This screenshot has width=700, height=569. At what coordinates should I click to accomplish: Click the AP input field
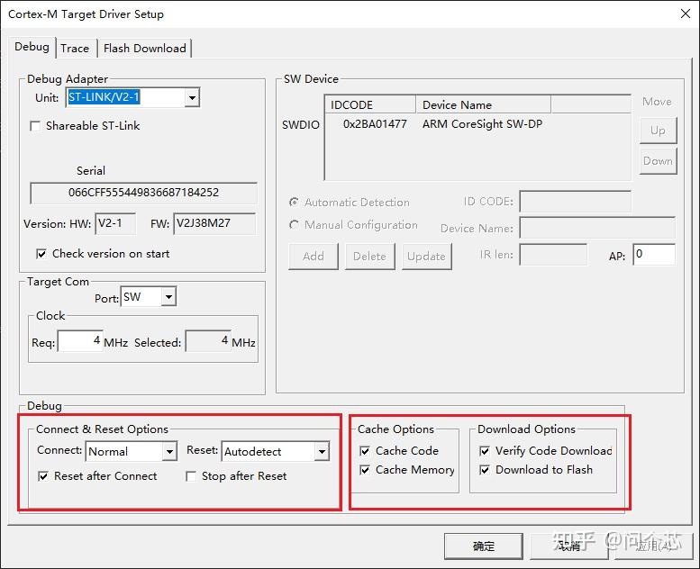(x=654, y=255)
